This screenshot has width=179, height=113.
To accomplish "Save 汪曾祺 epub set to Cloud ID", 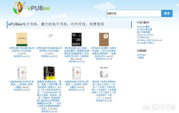I will tap(22, 90).
